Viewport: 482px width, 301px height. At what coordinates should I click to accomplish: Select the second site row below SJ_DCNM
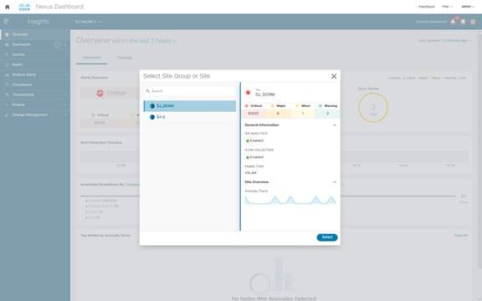[190, 117]
